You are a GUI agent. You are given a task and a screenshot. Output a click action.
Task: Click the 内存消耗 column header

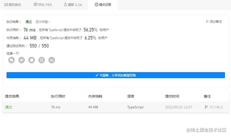(x=95, y=96)
